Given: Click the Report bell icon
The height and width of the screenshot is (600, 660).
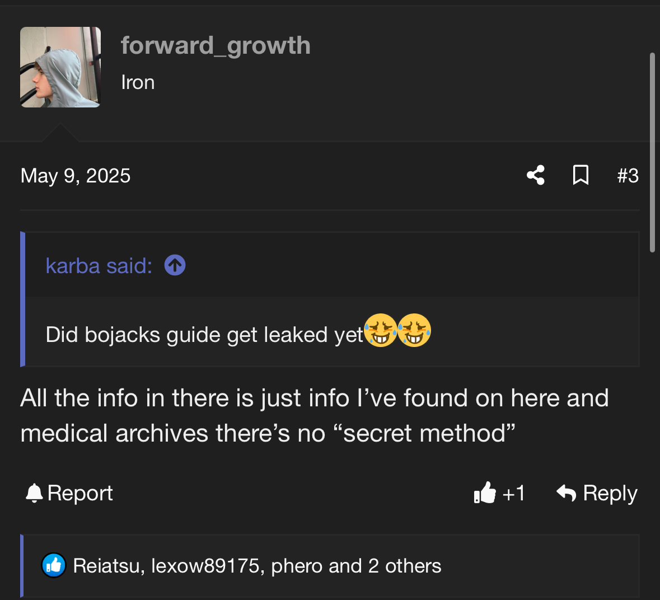Looking at the screenshot, I should pos(34,493).
